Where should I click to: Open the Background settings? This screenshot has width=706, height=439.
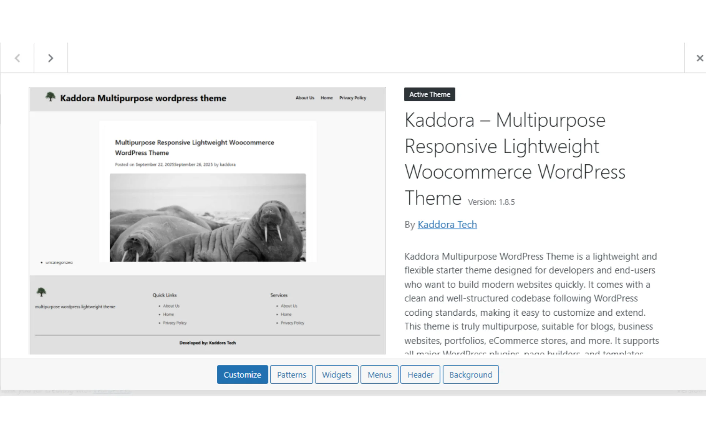(x=470, y=374)
